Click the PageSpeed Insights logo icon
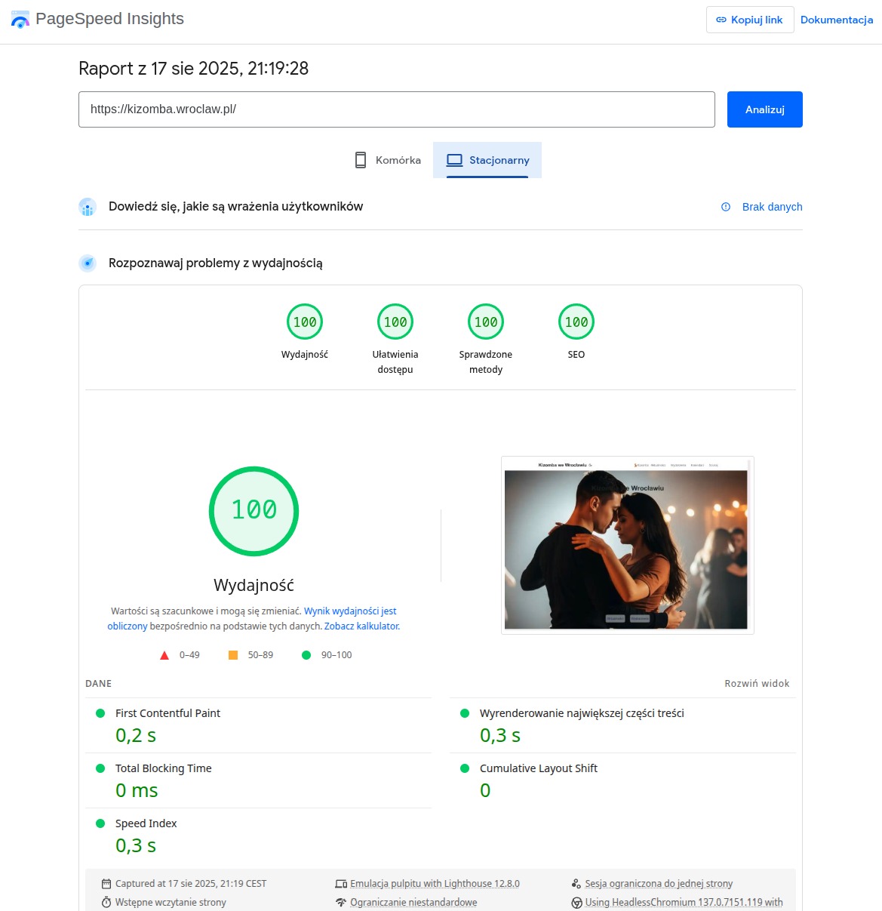882x911 pixels. 20,20
